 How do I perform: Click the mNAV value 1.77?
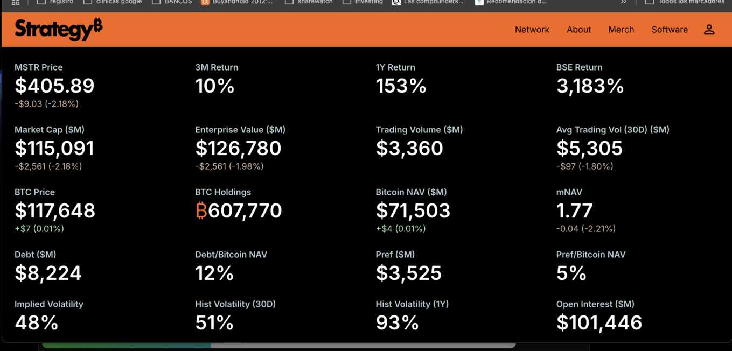coord(575,210)
